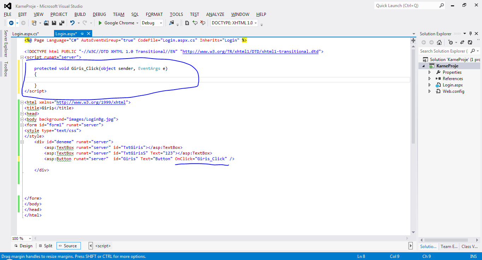This screenshot has height=260, width=482.
Task: Open the Toolbox side panel
Action: coord(6,69)
